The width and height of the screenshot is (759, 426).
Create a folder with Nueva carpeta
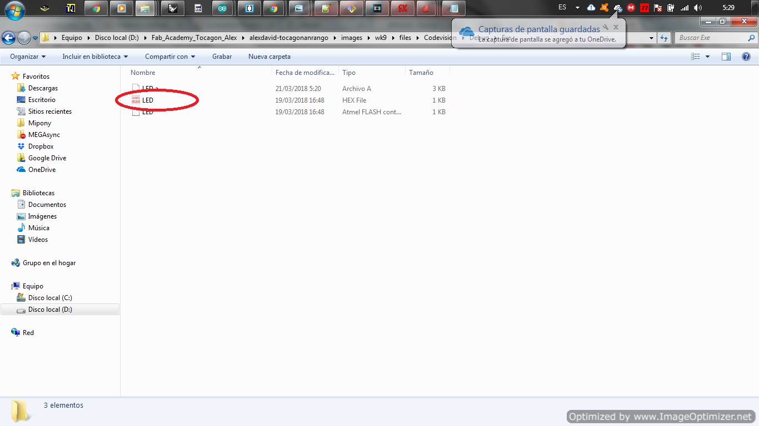(x=269, y=57)
